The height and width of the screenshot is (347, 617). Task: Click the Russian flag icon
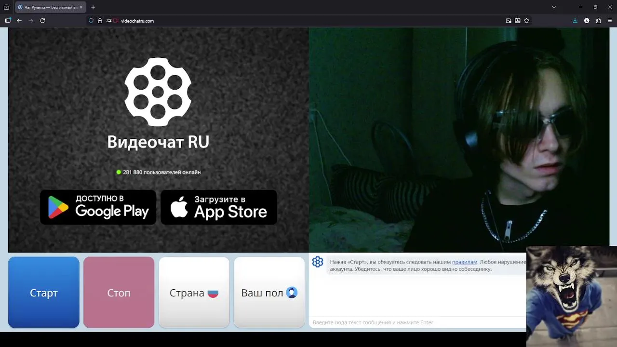[x=213, y=294]
